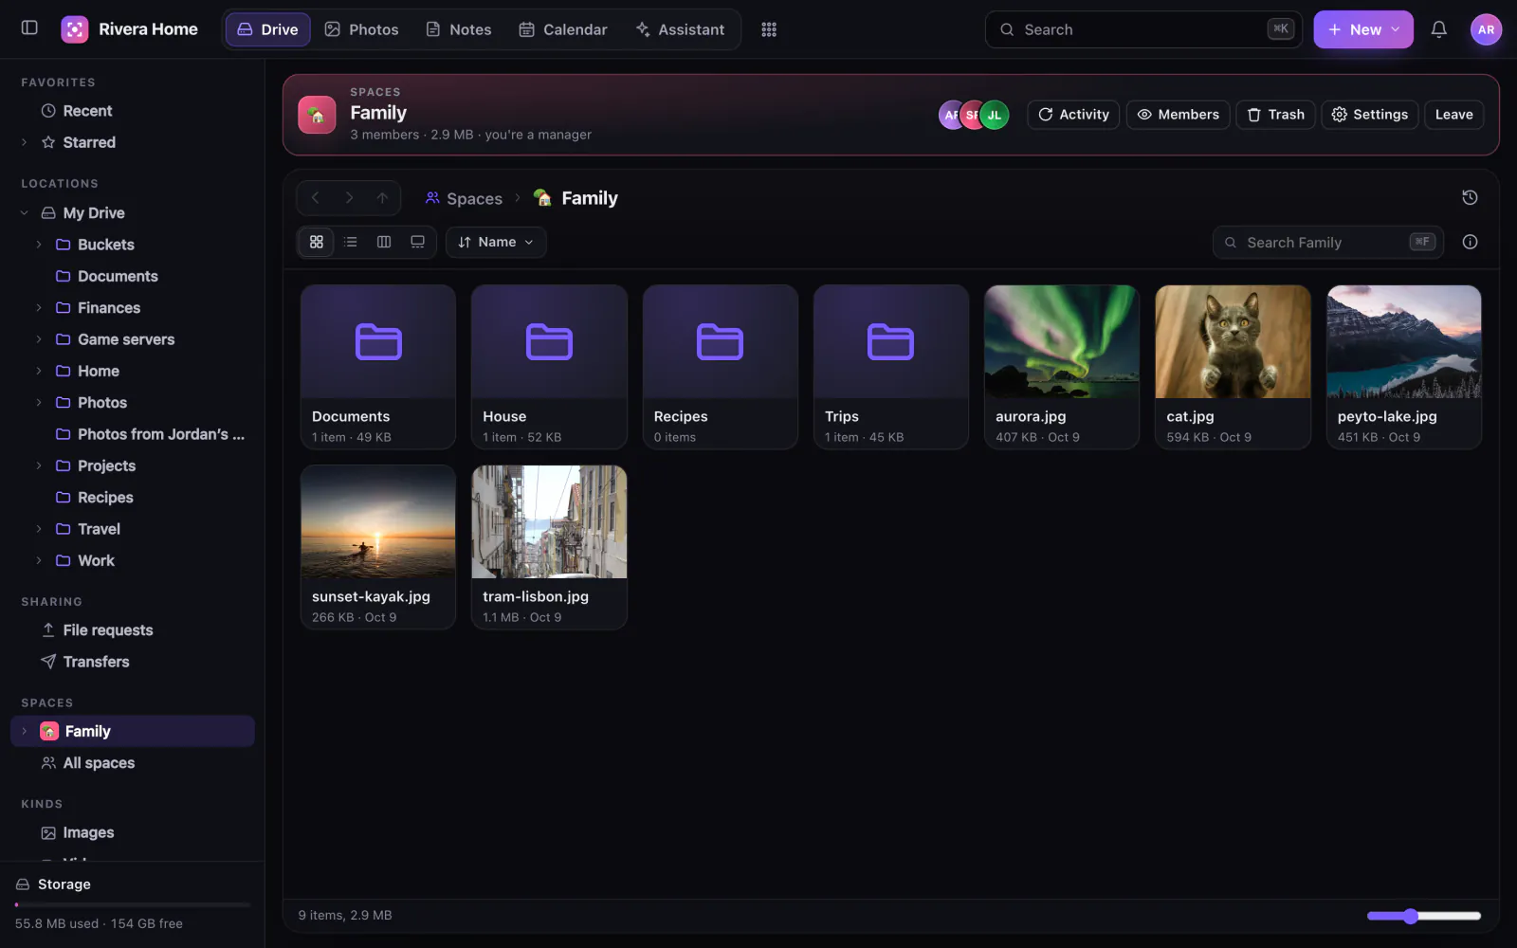The height and width of the screenshot is (948, 1517).
Task: Open the version history clock icon
Action: pyautogui.click(x=1470, y=197)
